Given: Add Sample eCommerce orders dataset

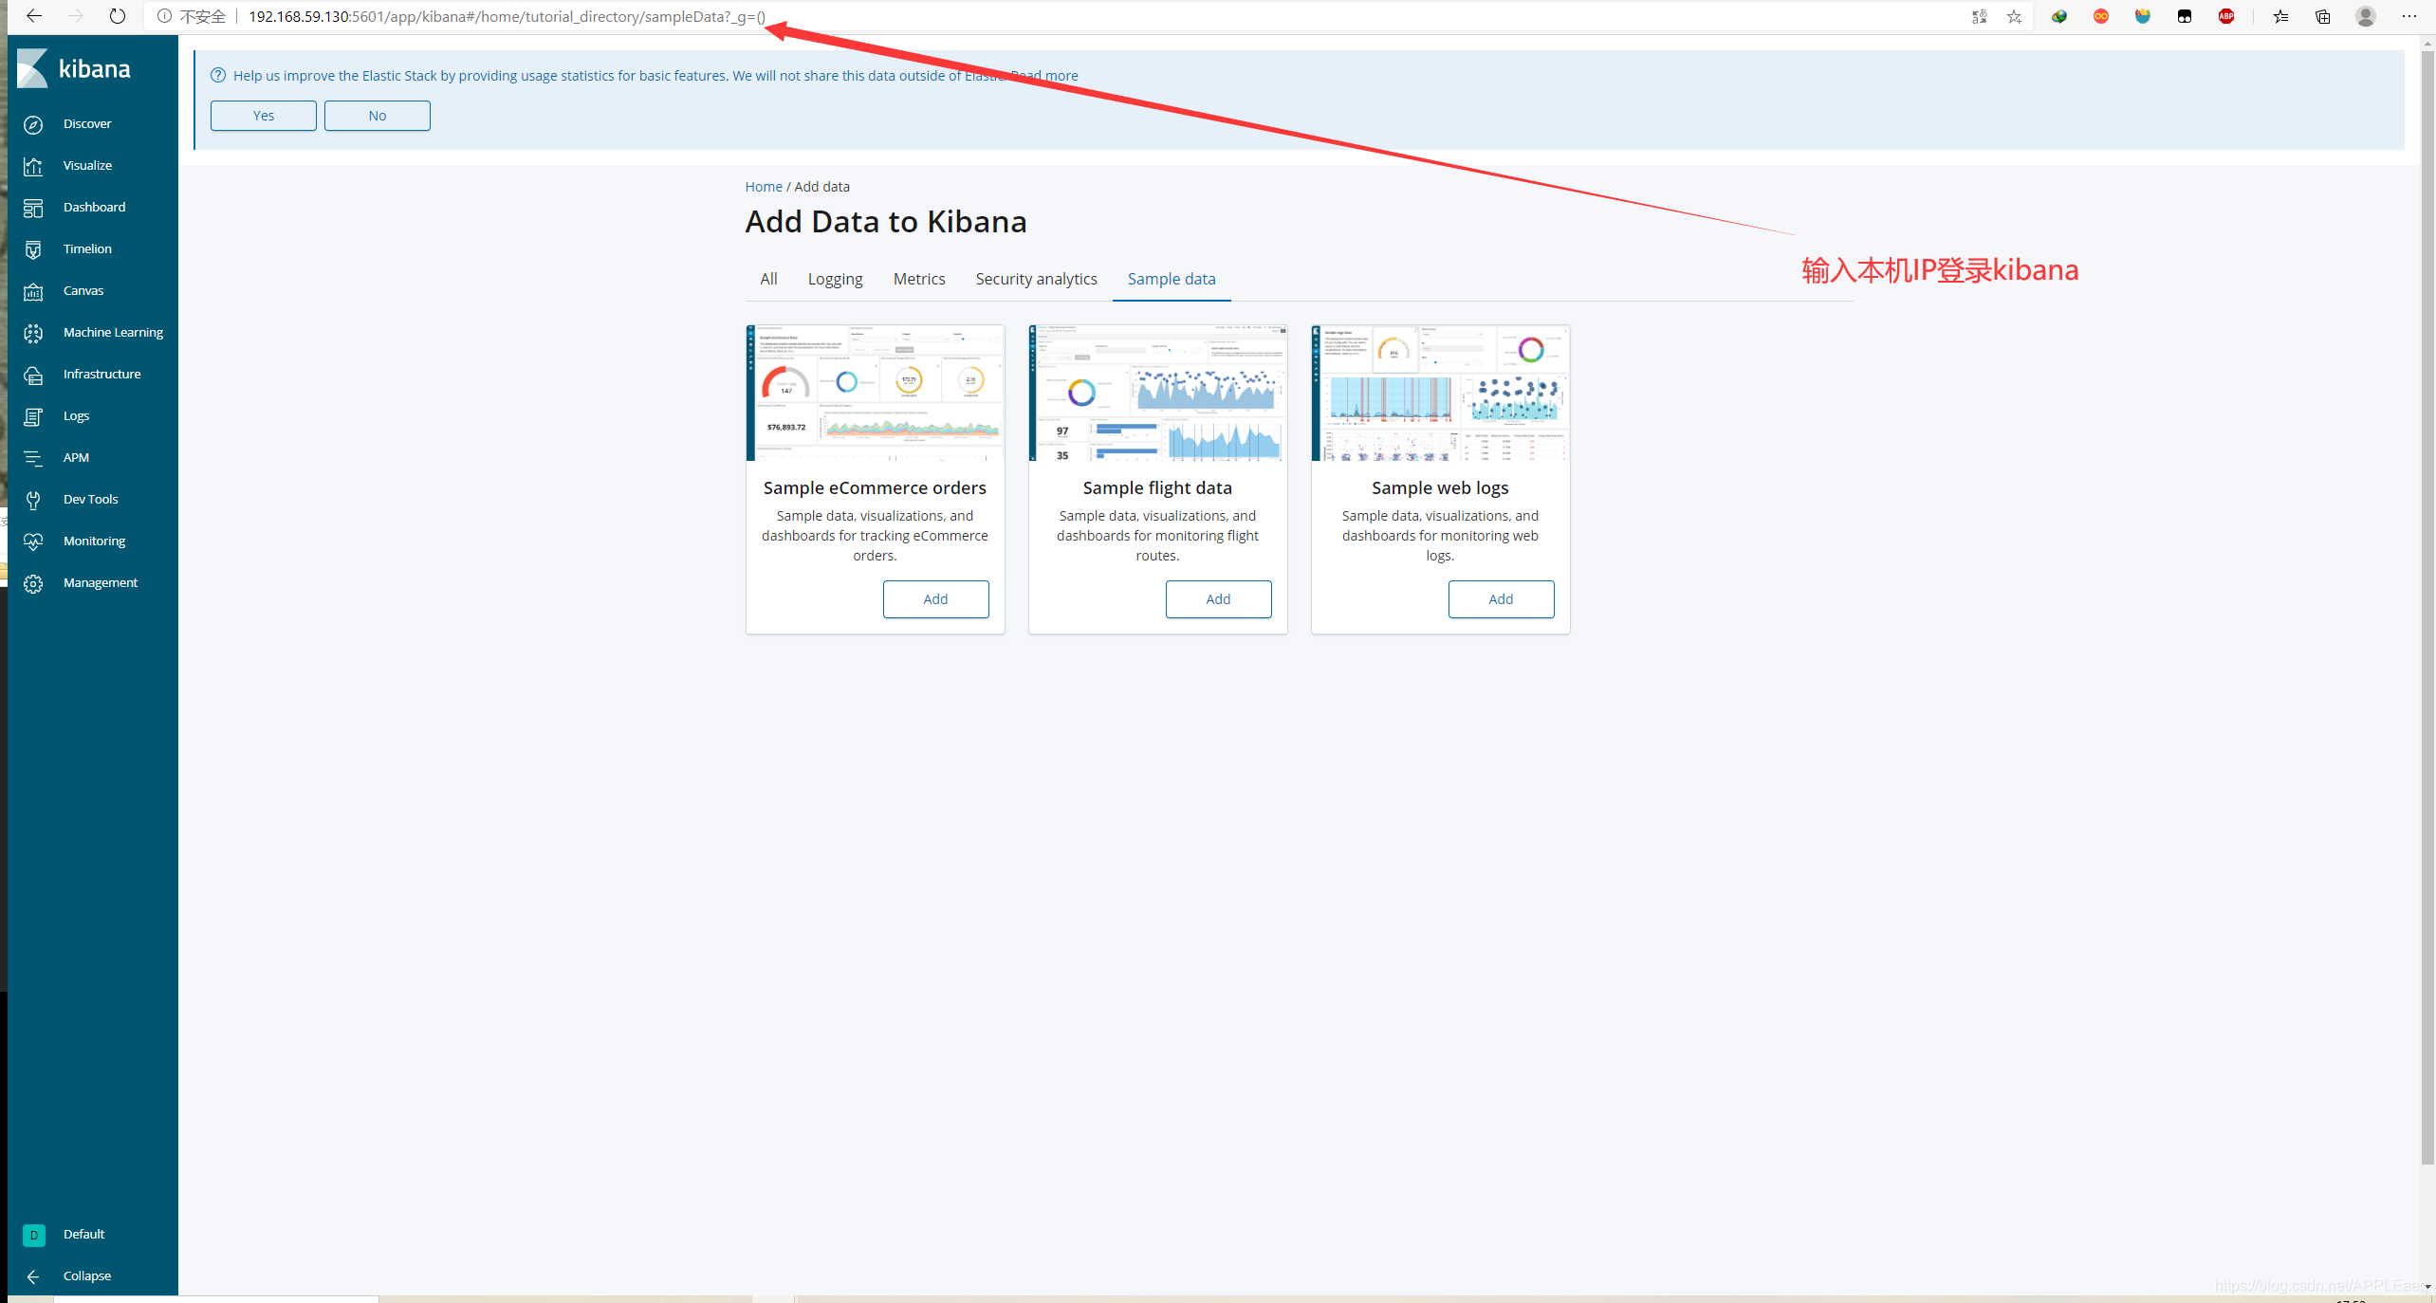Looking at the screenshot, I should pyautogui.click(x=934, y=597).
